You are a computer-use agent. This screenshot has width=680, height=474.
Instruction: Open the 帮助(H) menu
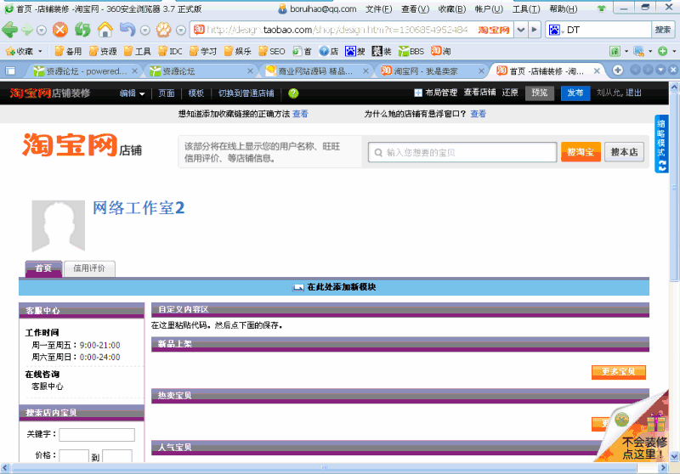tap(563, 8)
